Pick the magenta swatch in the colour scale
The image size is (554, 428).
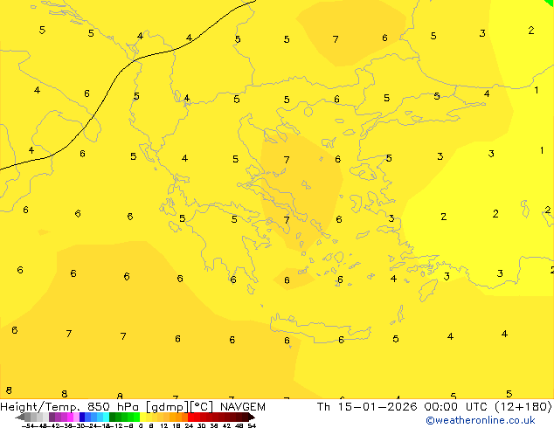pyautogui.click(x=70, y=417)
